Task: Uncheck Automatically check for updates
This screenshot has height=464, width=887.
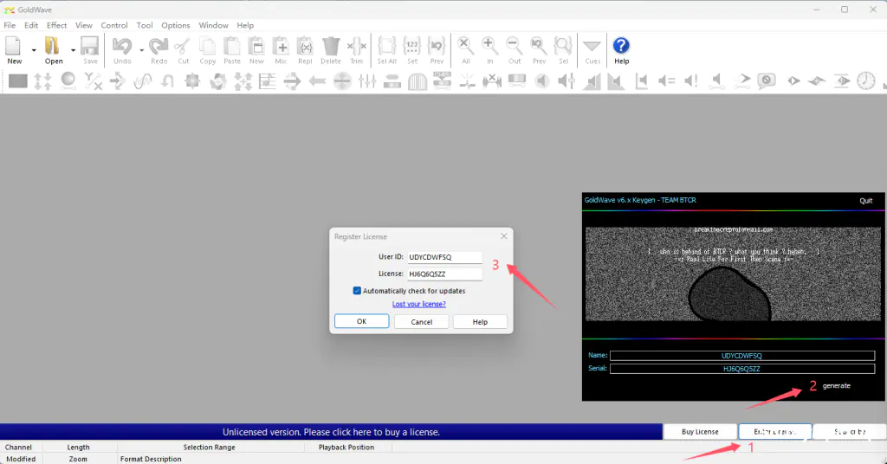Action: coord(357,291)
